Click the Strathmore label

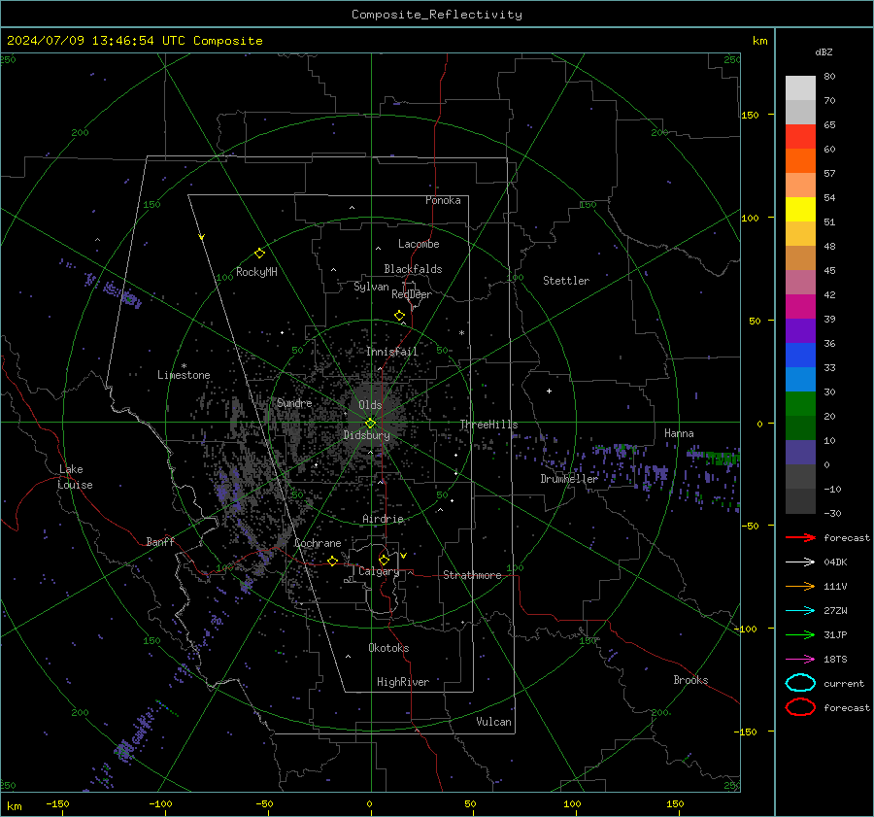point(472,575)
